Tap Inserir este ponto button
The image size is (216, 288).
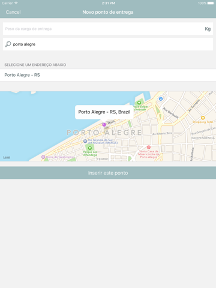[108, 173]
